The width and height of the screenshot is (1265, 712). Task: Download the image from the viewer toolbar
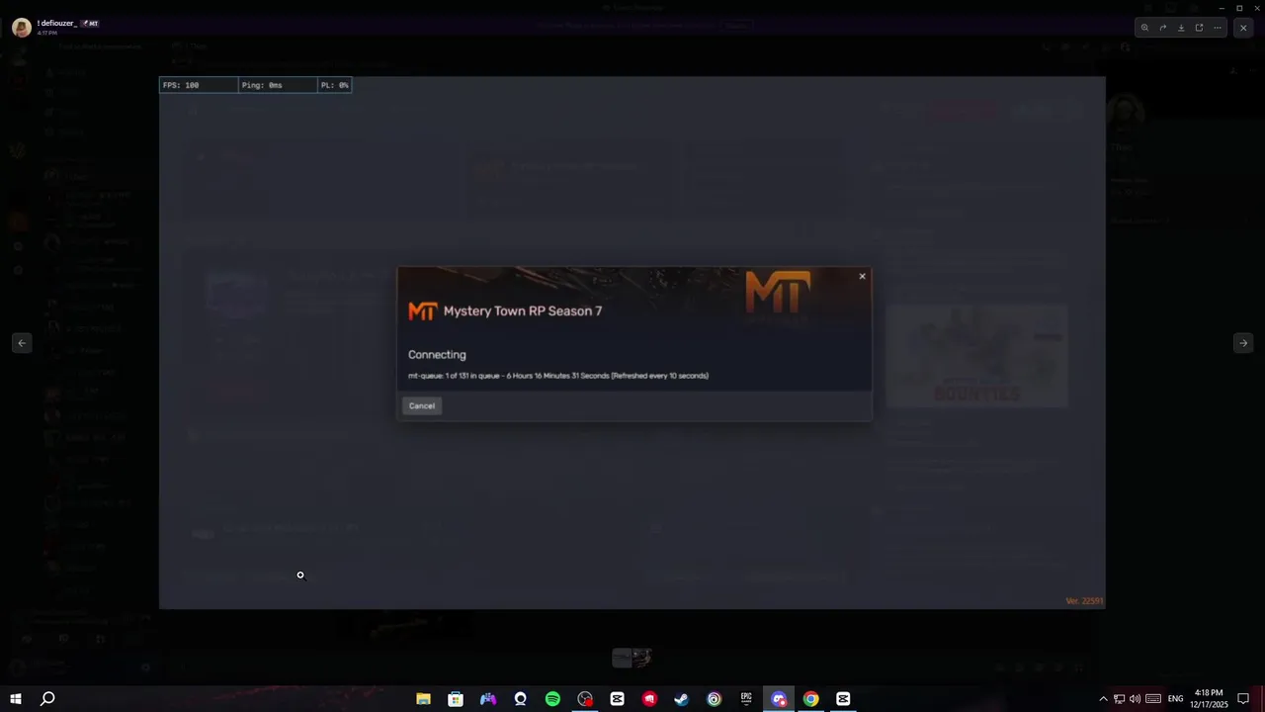pyautogui.click(x=1181, y=28)
